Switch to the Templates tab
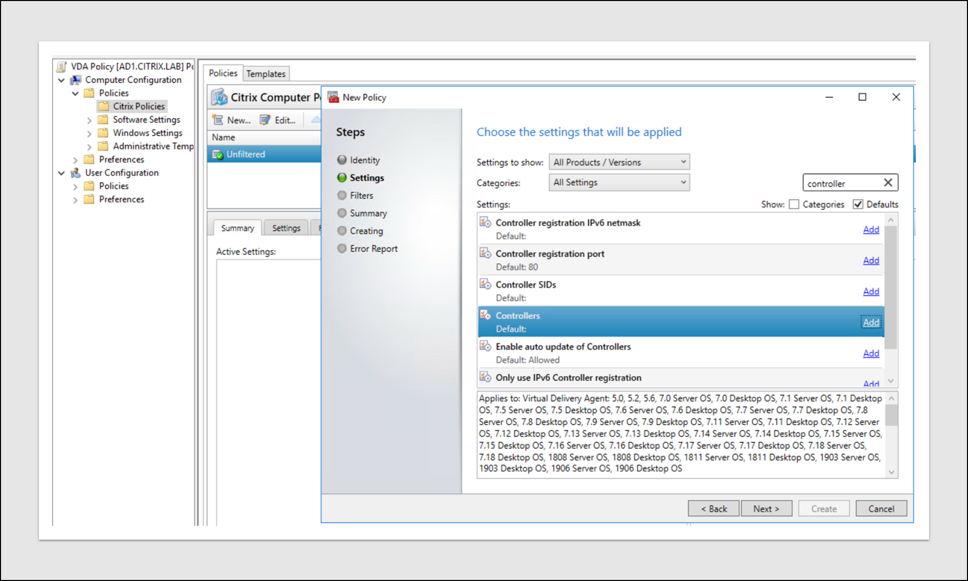Screen dimensions: 968x581 click(266, 74)
